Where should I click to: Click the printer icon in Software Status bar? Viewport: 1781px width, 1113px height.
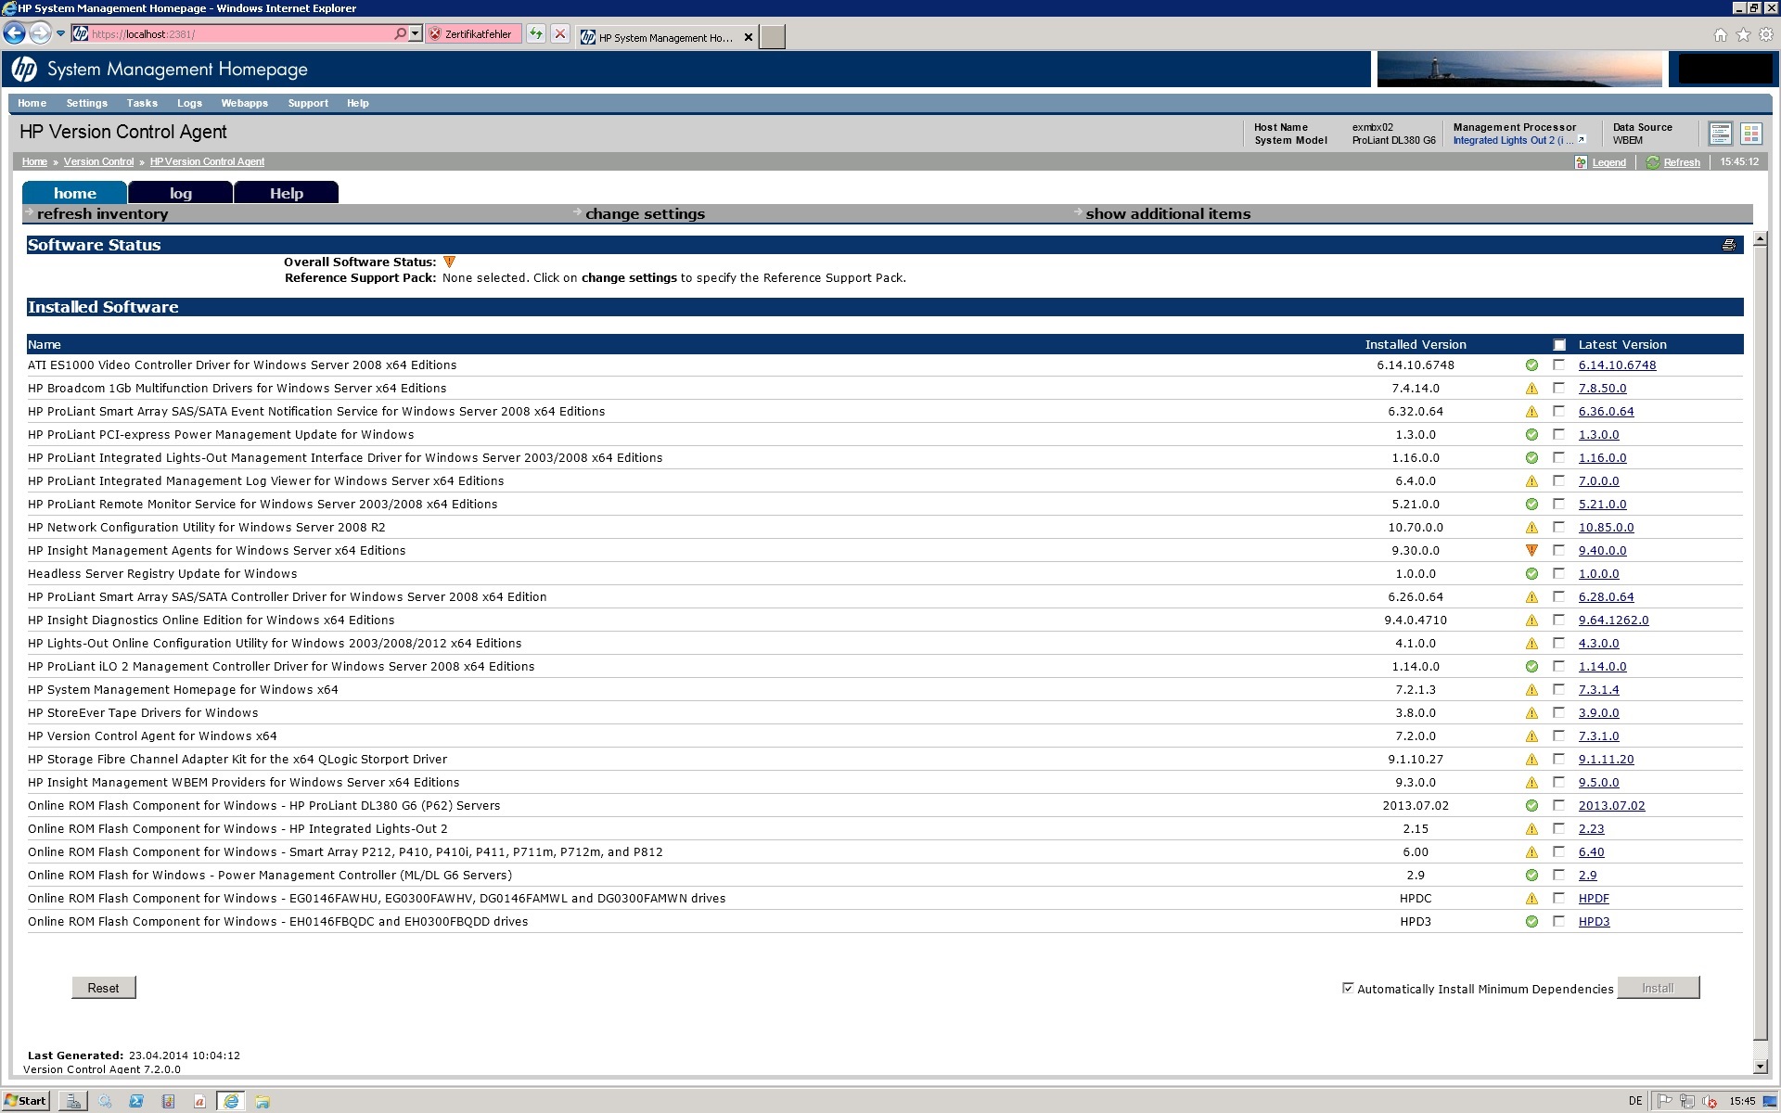click(1729, 245)
